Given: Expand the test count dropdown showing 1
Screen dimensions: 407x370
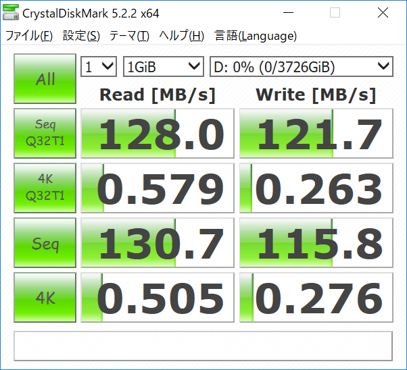Looking at the screenshot, I should tap(99, 67).
